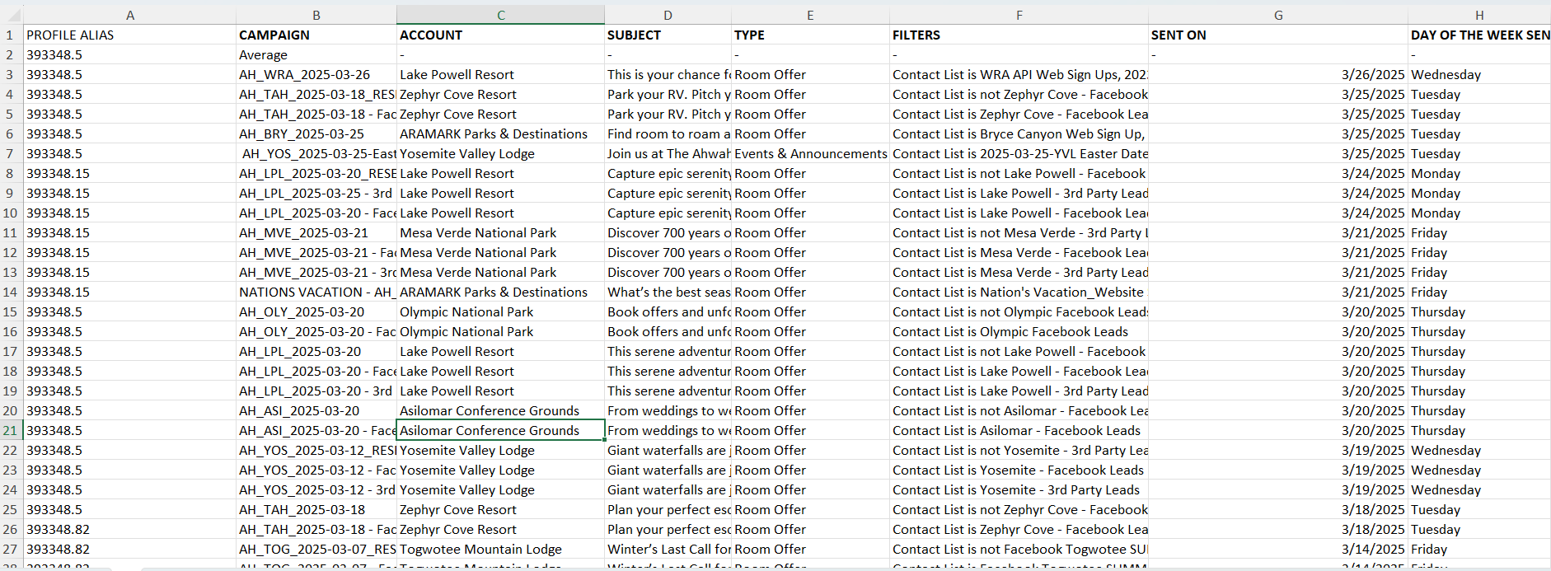Select 'Monday' cell in row 8
The image size is (1551, 571).
point(1479,173)
